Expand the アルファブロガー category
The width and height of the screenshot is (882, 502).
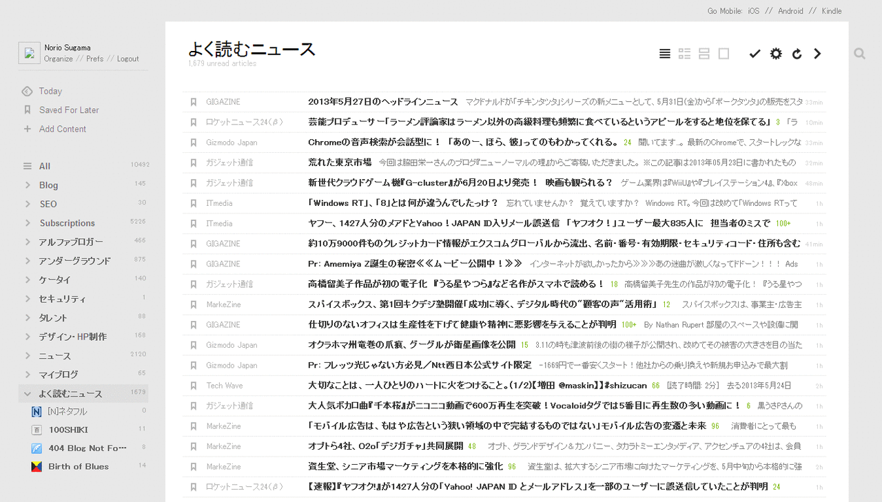click(x=28, y=242)
